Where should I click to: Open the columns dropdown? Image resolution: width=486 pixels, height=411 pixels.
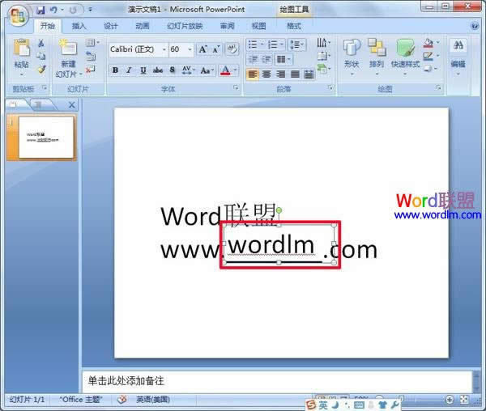[x=283, y=59]
